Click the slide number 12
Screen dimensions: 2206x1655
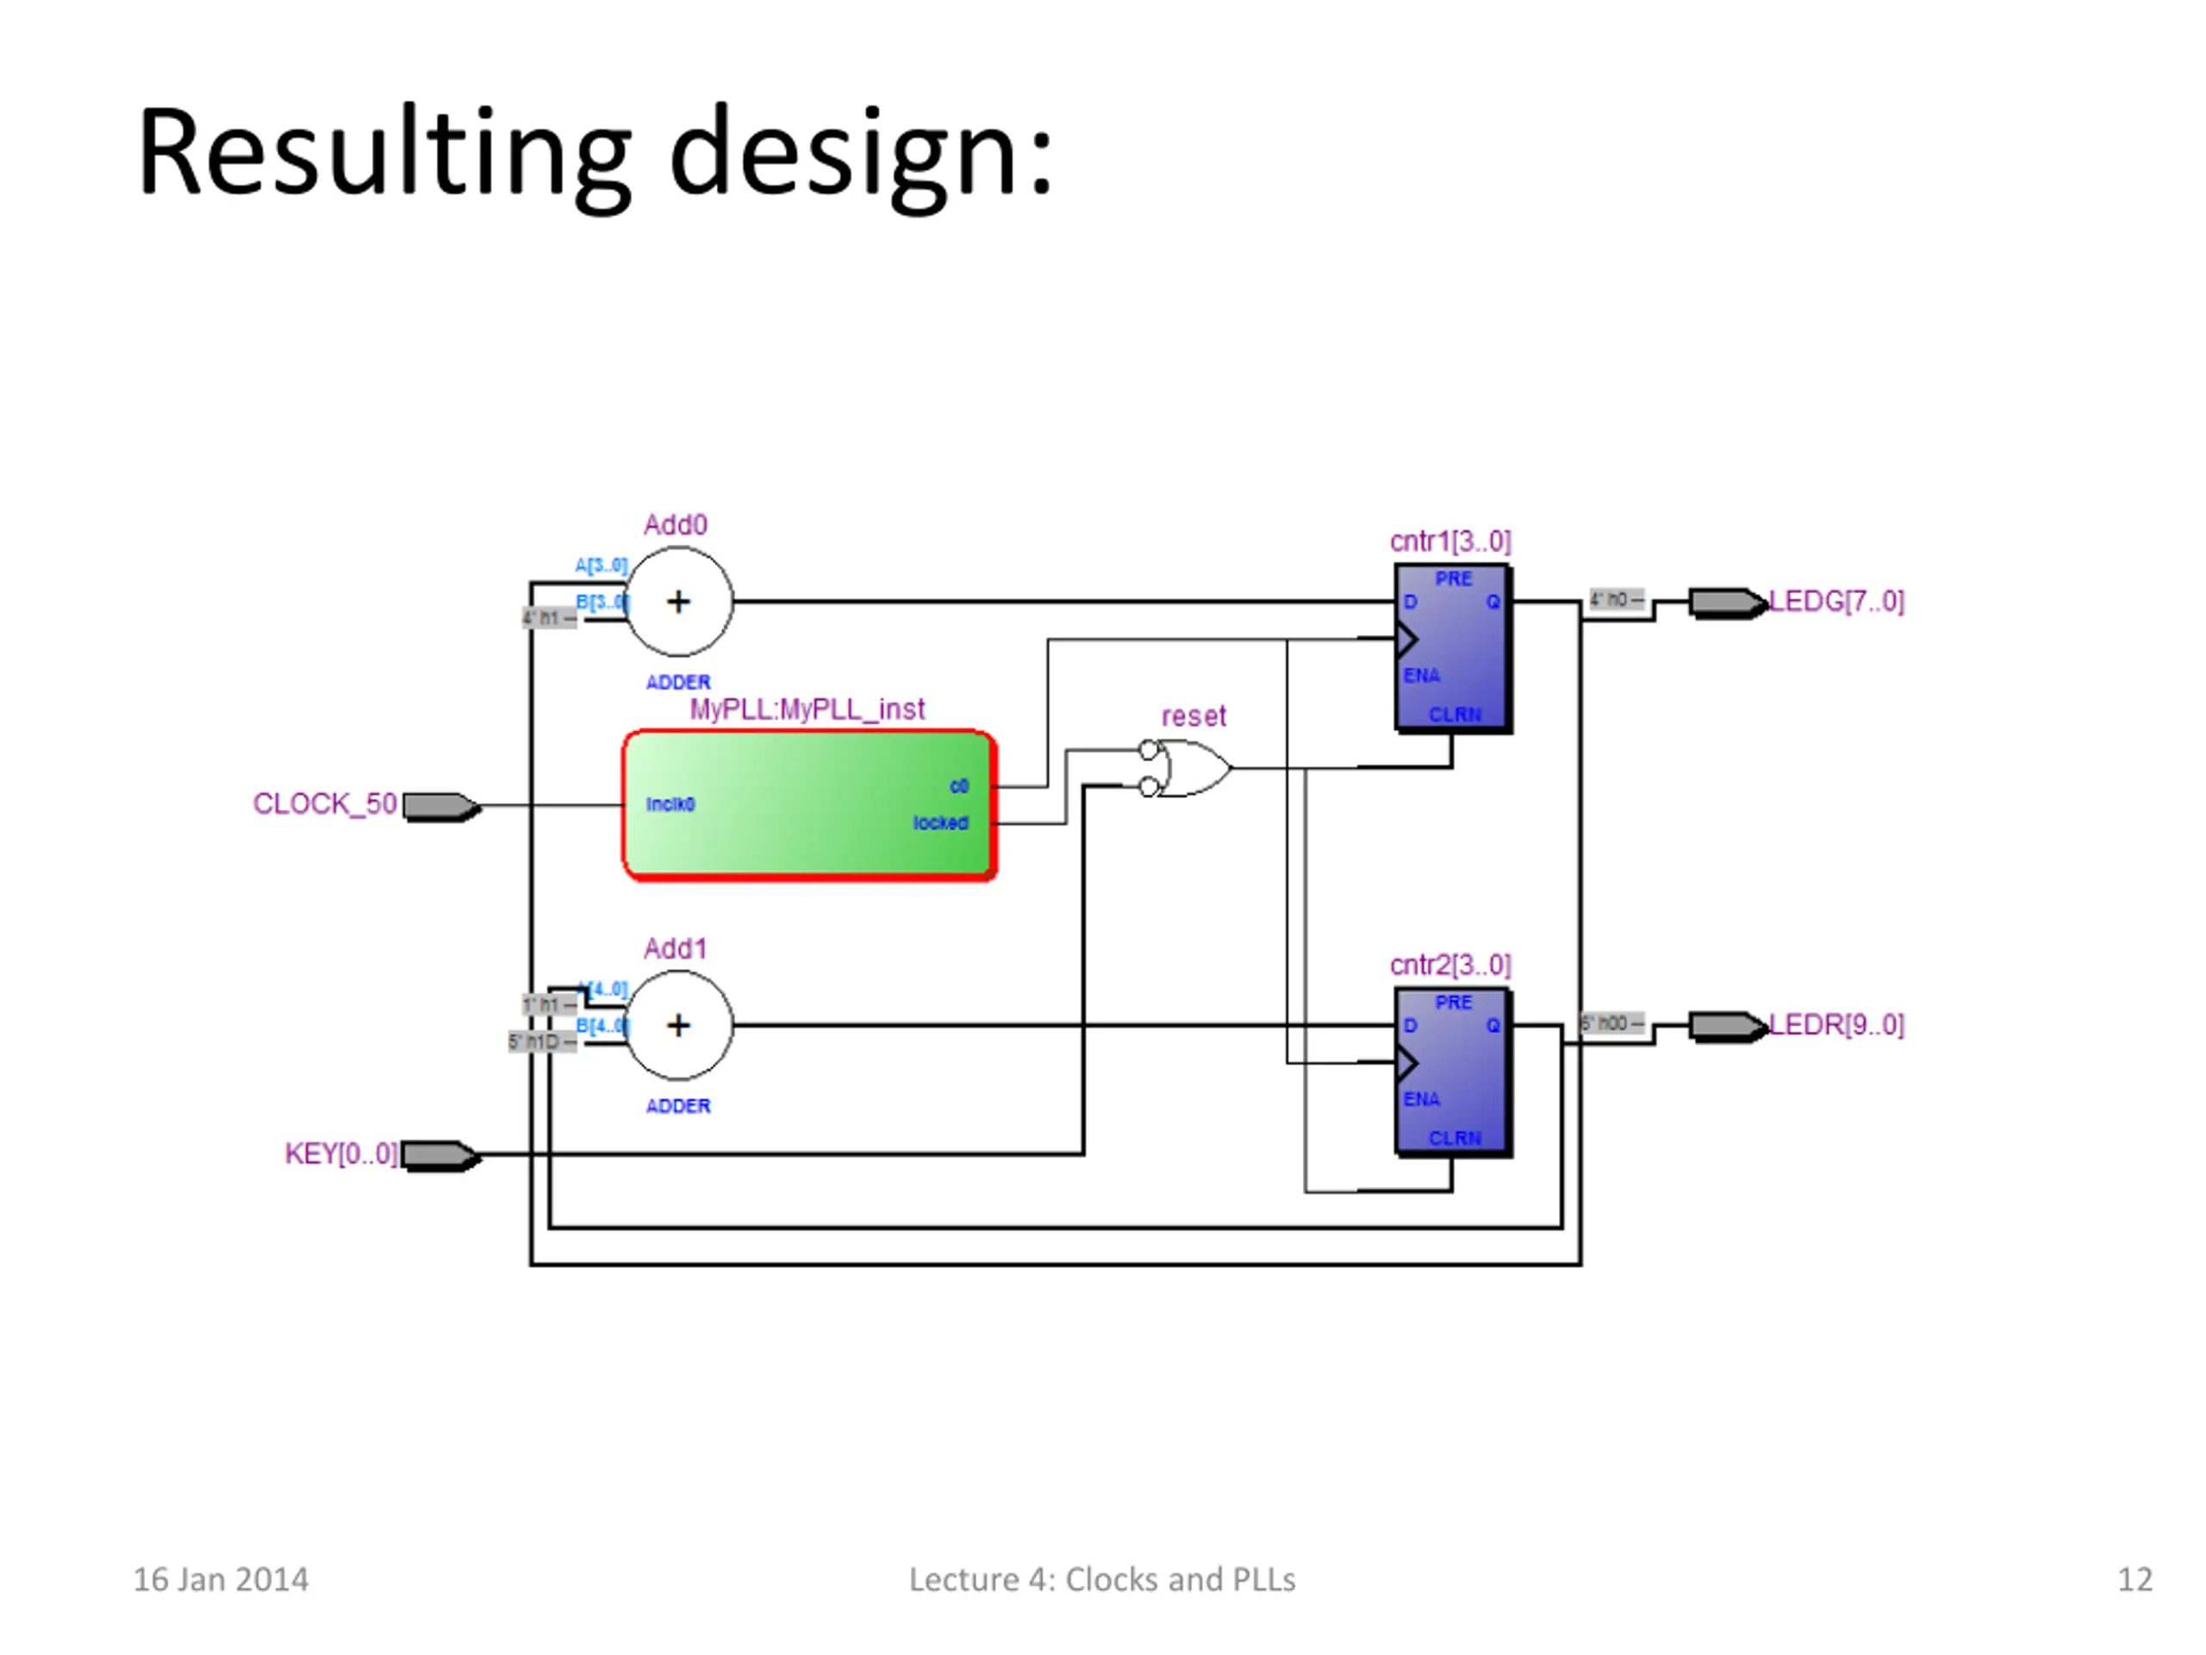(2135, 1579)
